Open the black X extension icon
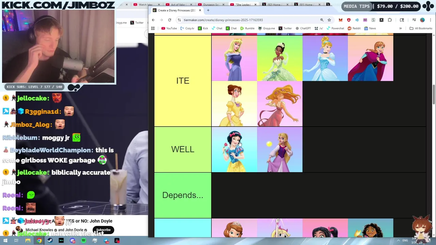436x245 pixels. tap(381, 20)
